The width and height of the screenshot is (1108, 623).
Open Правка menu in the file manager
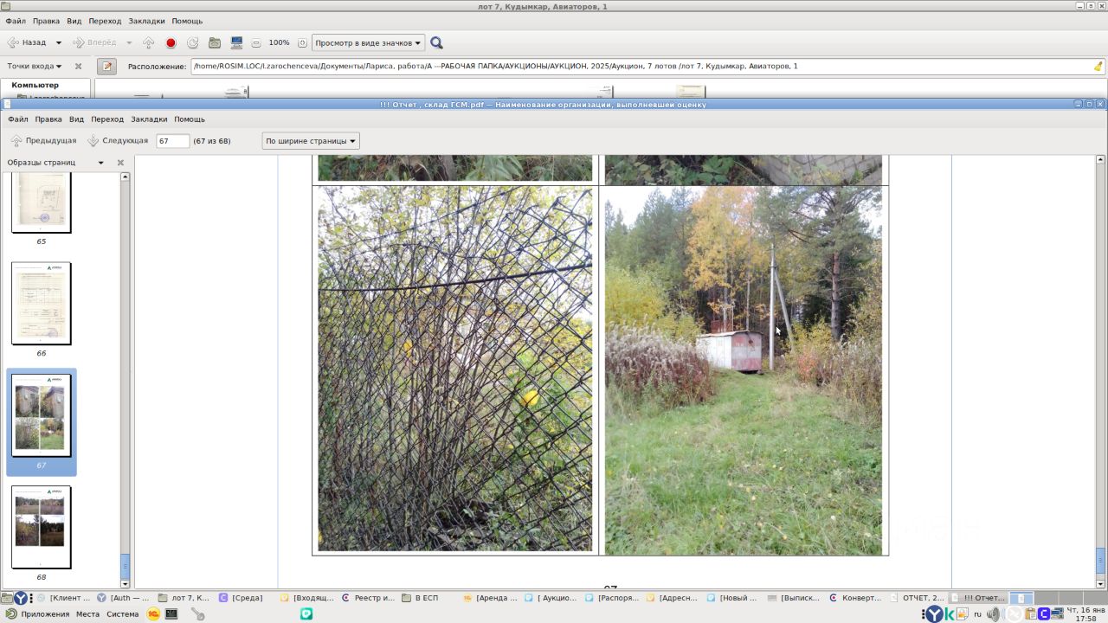coord(46,21)
